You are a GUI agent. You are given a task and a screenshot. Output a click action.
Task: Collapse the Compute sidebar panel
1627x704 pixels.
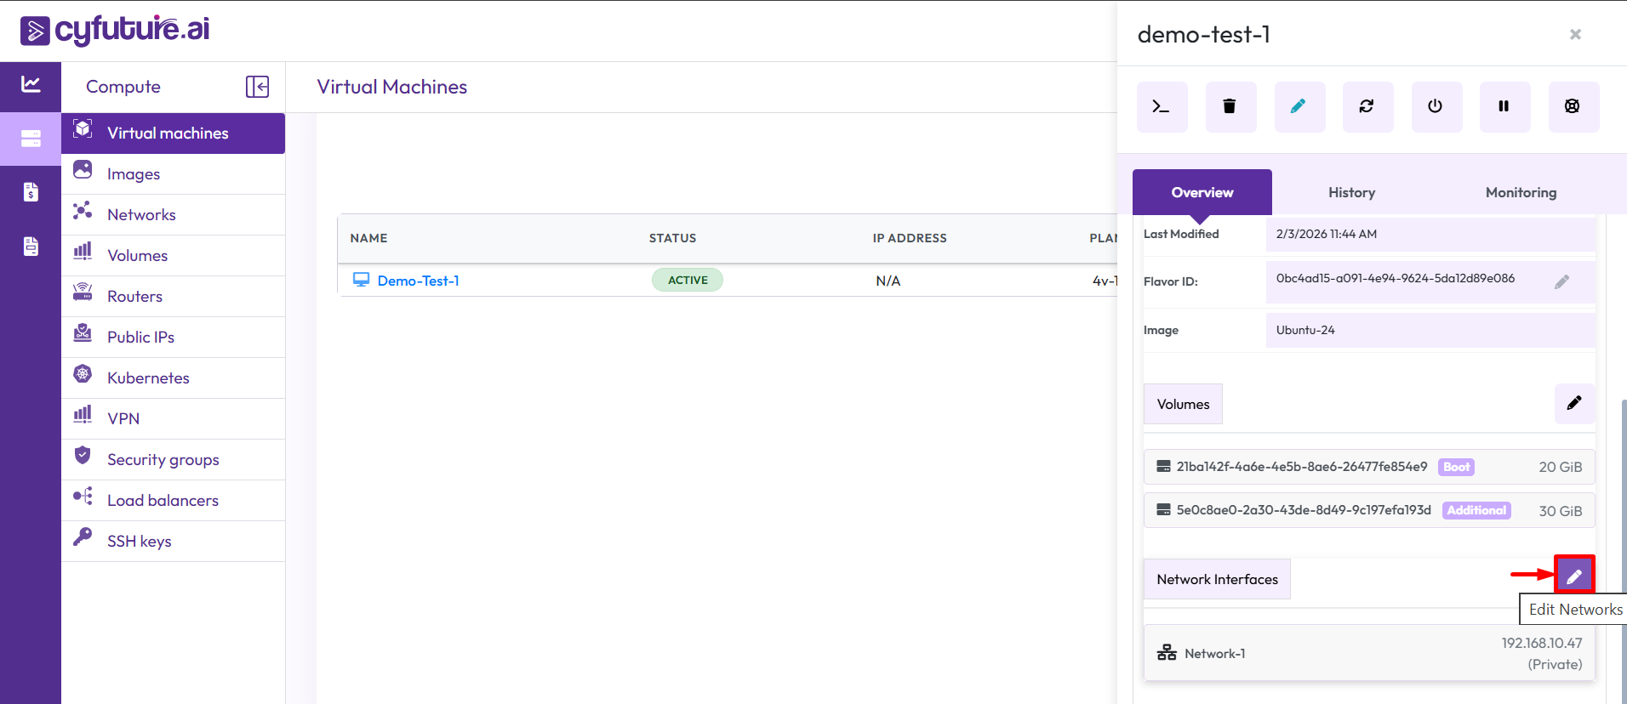257,87
